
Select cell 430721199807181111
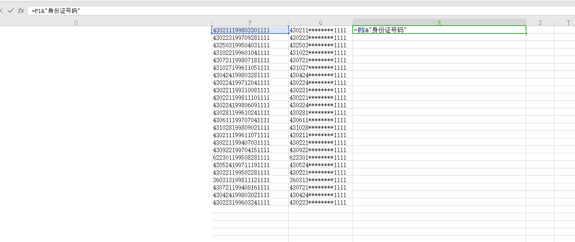[250, 60]
